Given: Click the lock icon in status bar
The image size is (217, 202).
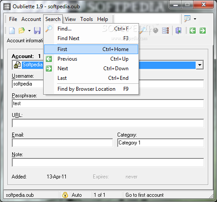Looking at the screenshot, I should pos(65,195).
